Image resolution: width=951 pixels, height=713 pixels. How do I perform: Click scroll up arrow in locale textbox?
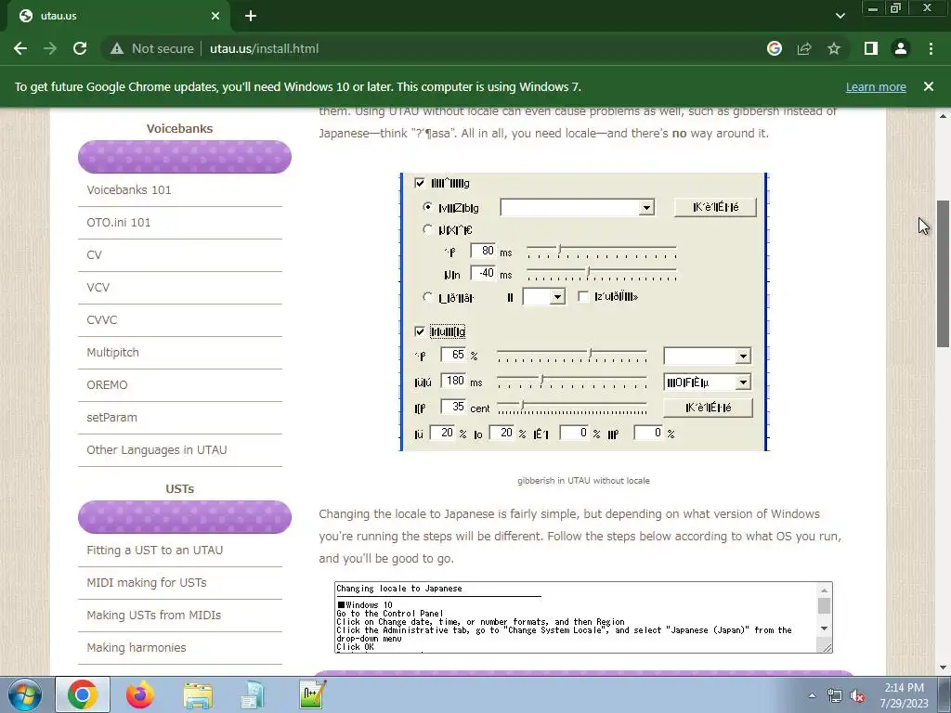824,590
